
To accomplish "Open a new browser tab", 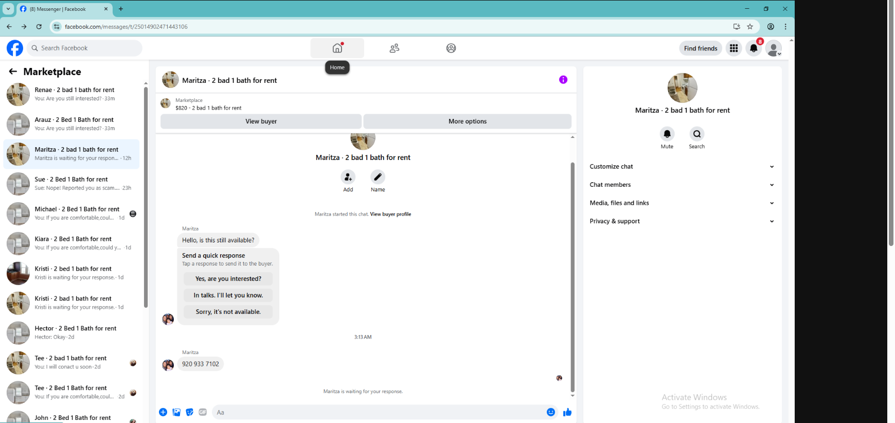I will coord(121,9).
